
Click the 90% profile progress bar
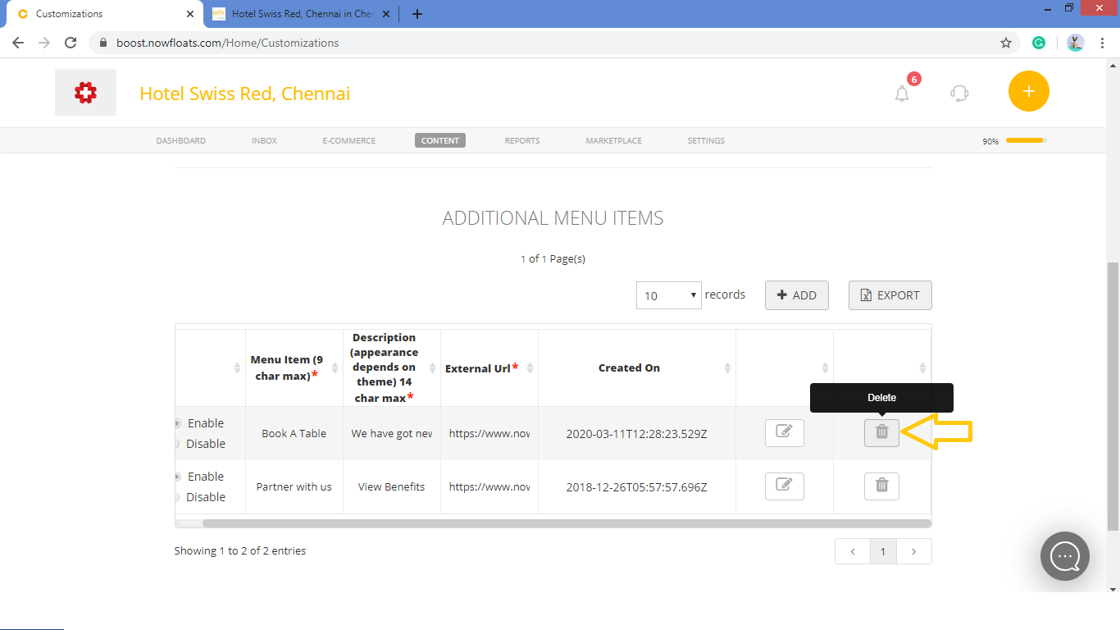click(1026, 140)
